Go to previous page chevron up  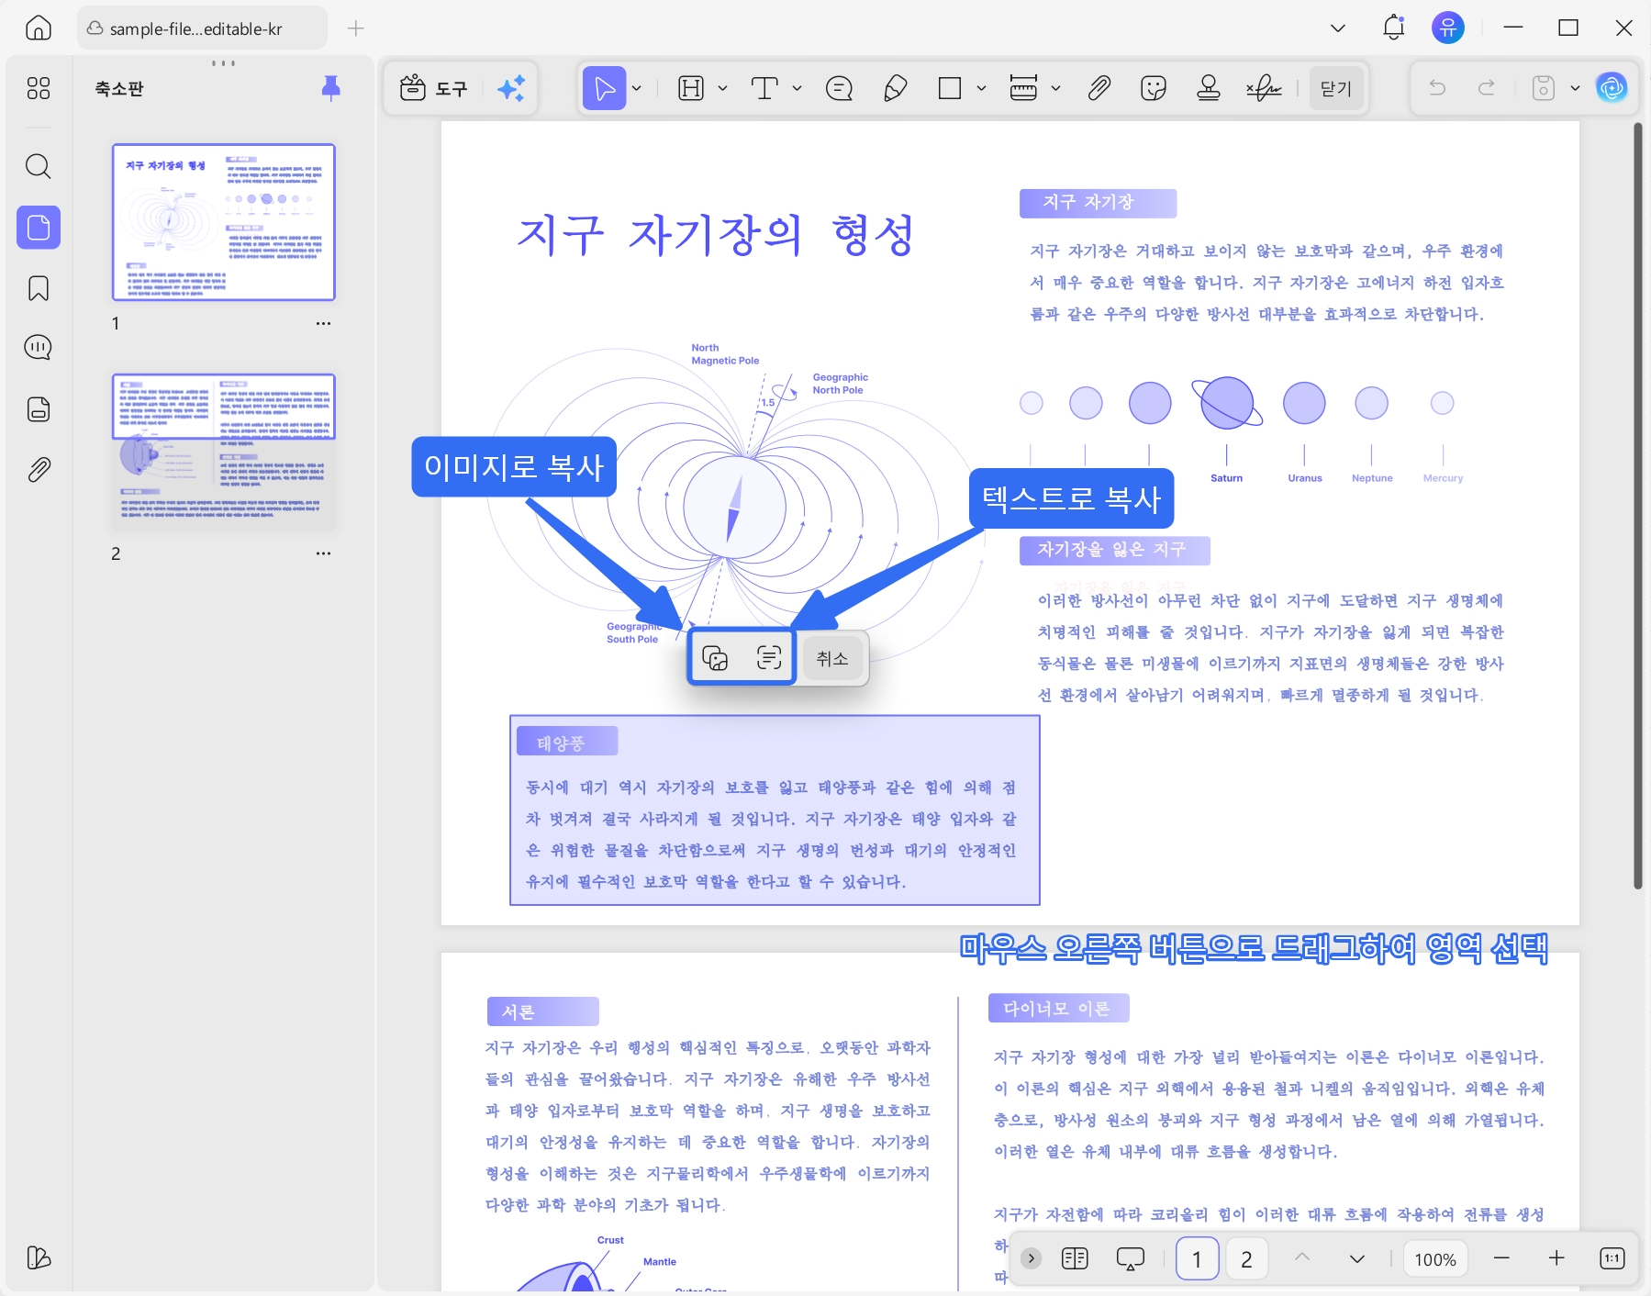[1302, 1258]
